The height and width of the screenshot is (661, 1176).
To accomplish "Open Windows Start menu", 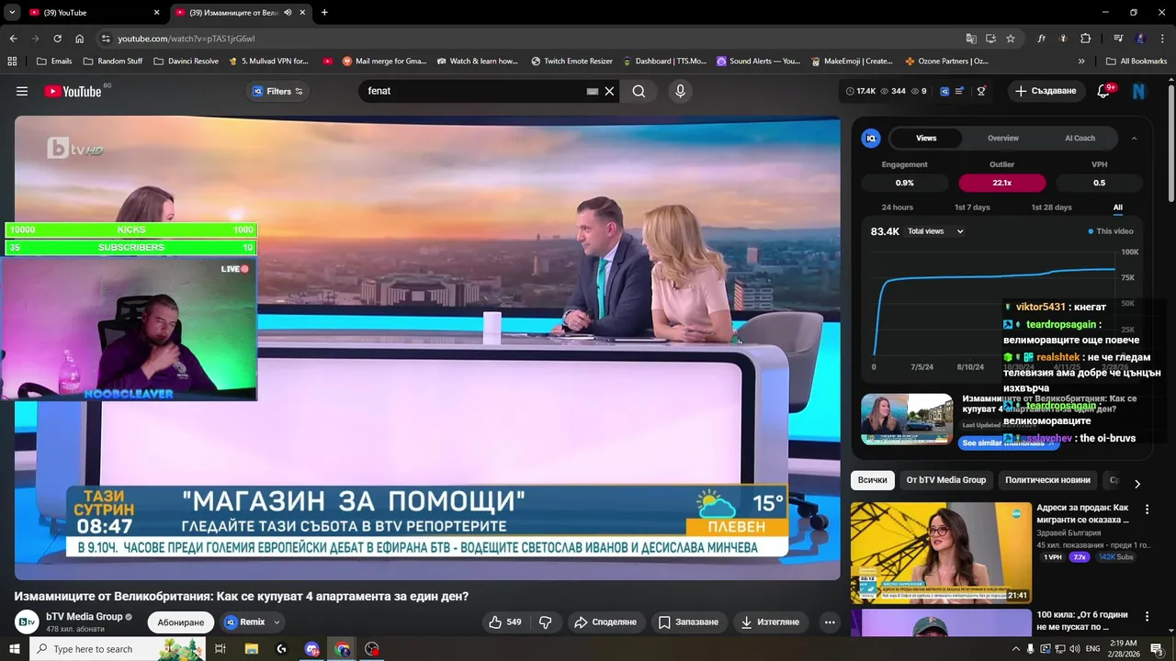I will click(x=15, y=649).
